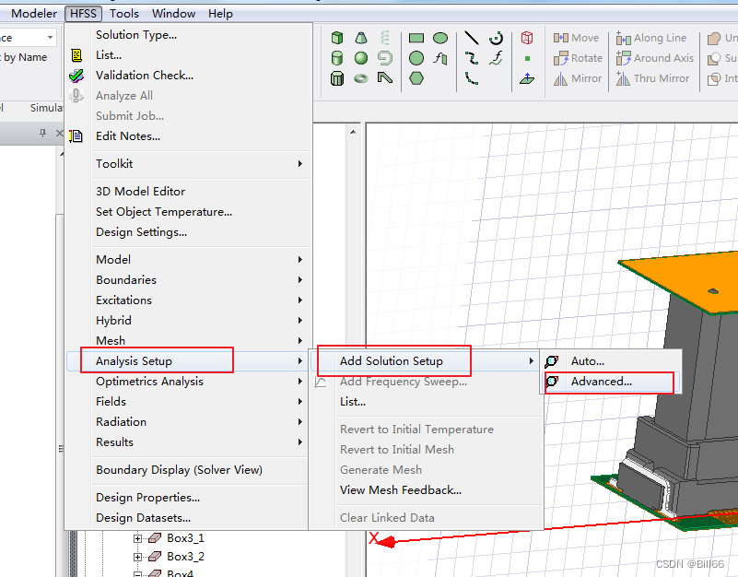Select the Draw Helix icon
Image resolution: width=738 pixels, height=577 pixels.
[385, 38]
